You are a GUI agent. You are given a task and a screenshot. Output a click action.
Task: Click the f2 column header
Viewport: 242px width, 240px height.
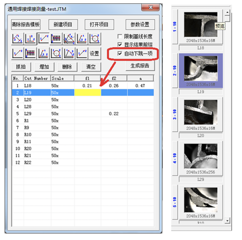[x=114, y=78]
